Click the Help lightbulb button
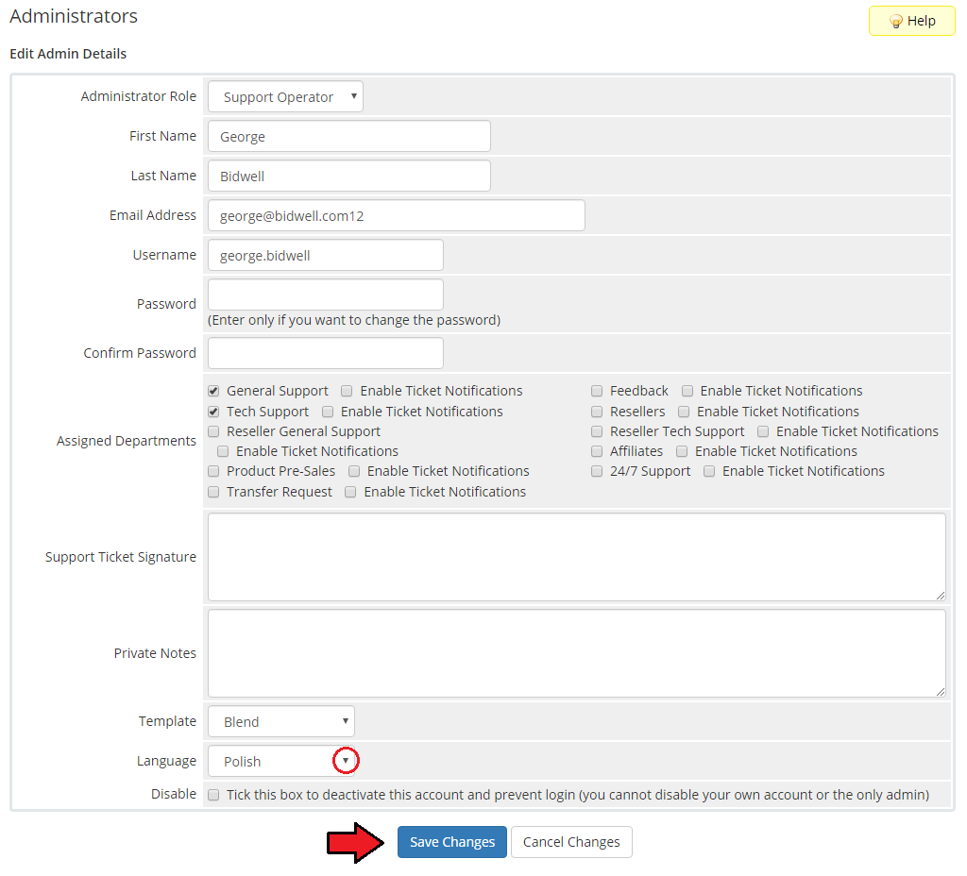 coord(912,21)
